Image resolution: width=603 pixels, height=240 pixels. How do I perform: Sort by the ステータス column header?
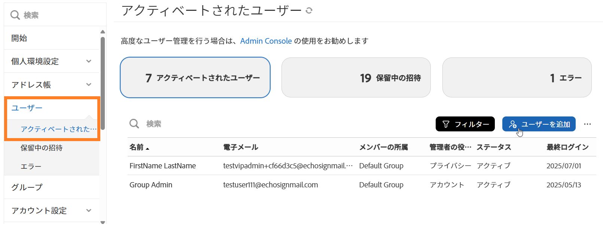[494, 147]
